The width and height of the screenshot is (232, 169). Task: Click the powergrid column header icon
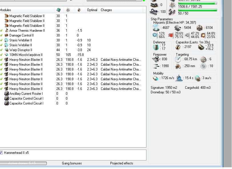[x=68, y=10]
